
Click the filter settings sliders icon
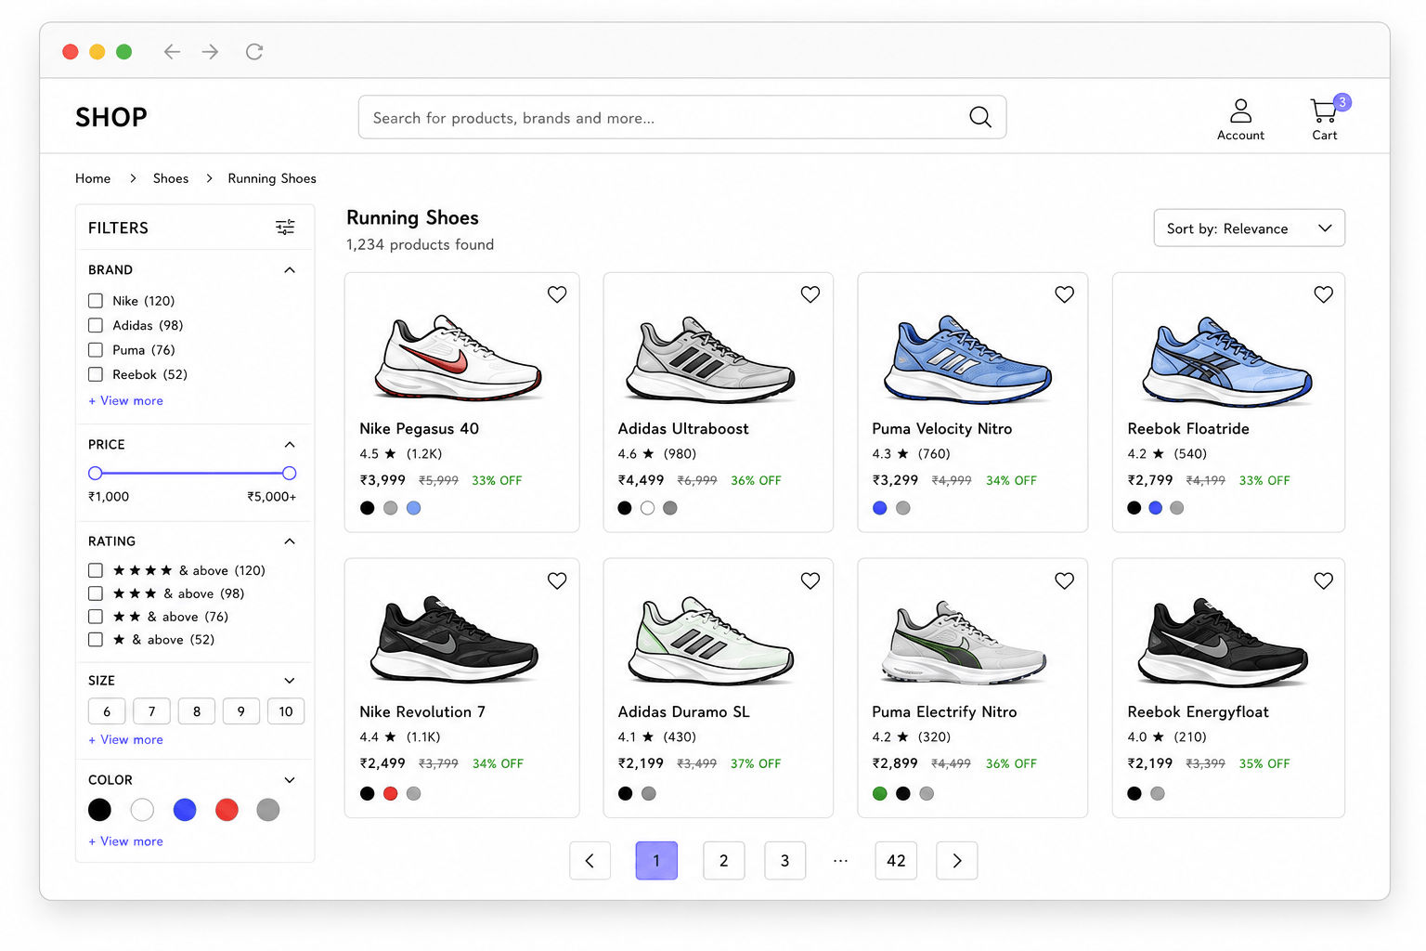point(285,228)
